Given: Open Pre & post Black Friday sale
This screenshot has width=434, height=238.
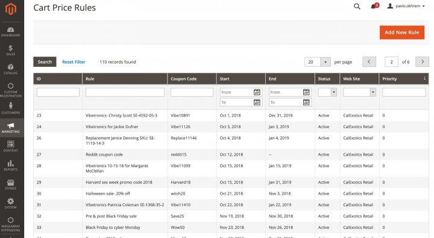Looking at the screenshot, I should click(x=111, y=216).
